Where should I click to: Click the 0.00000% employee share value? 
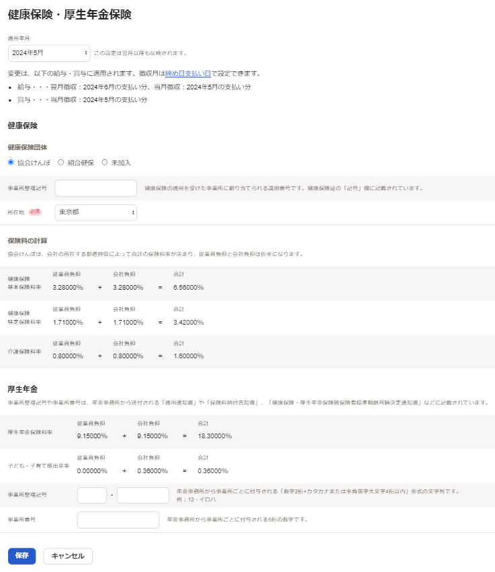click(92, 471)
